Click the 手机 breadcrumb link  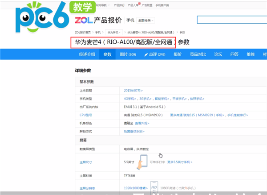(98, 32)
